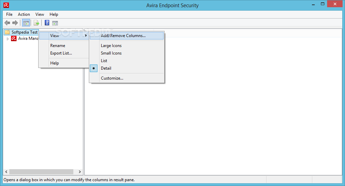The height and width of the screenshot is (186, 345).
Task: Open the File menu
Action: click(9, 14)
